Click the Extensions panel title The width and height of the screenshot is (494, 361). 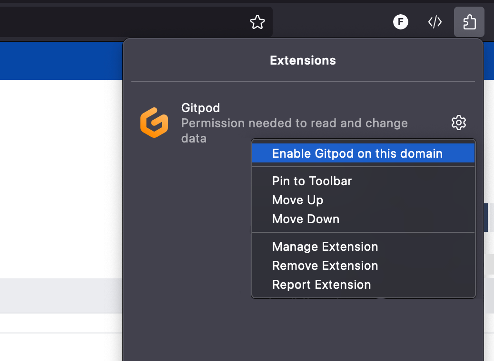point(303,60)
